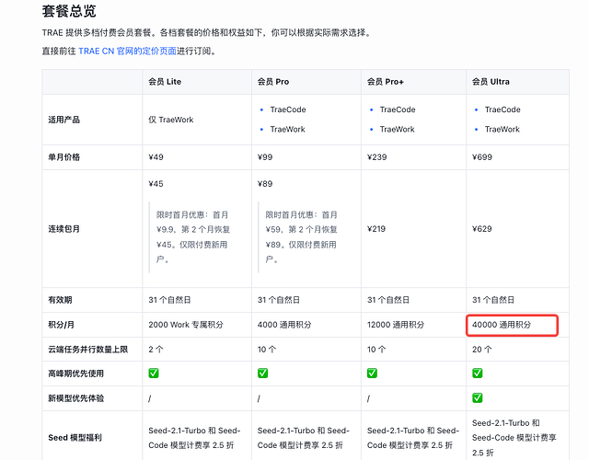Click the 新模型优先体验 row label

coord(75,398)
